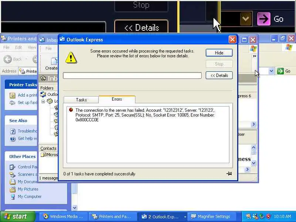Open Control Panel from Other Places

pyautogui.click(x=28, y=167)
